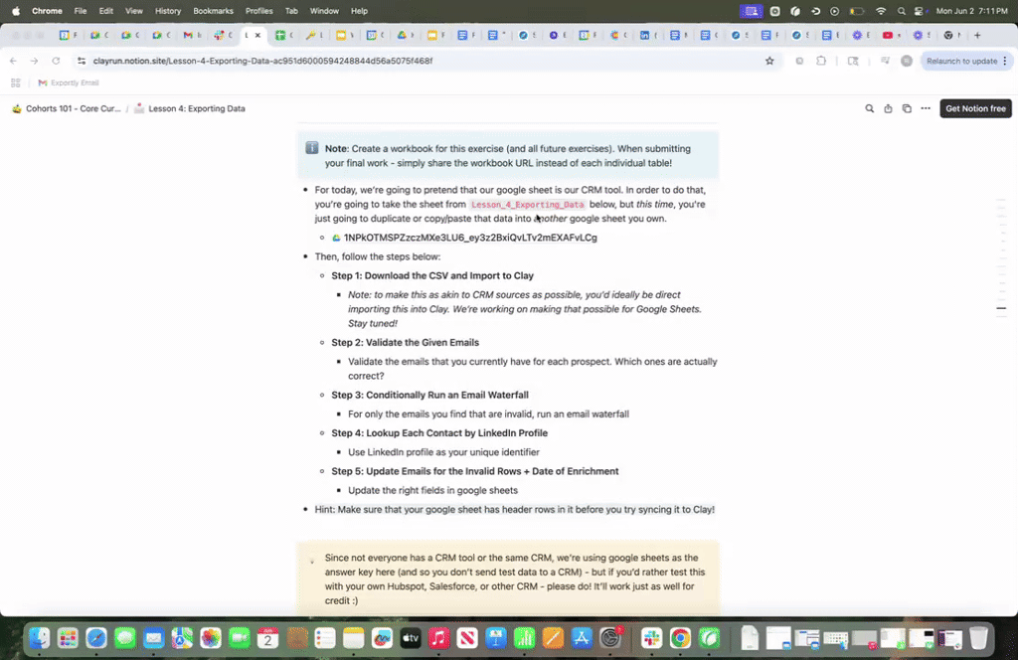
Task: Bookmark this page with the star icon
Action: pyautogui.click(x=769, y=61)
